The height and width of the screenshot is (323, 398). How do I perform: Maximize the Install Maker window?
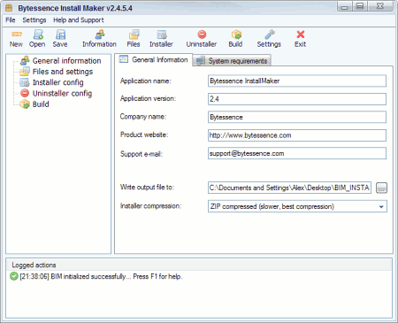(360, 6)
